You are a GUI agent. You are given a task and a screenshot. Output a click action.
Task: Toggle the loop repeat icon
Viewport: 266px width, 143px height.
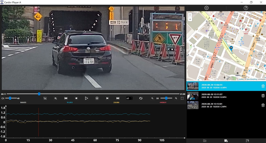tap(141, 98)
